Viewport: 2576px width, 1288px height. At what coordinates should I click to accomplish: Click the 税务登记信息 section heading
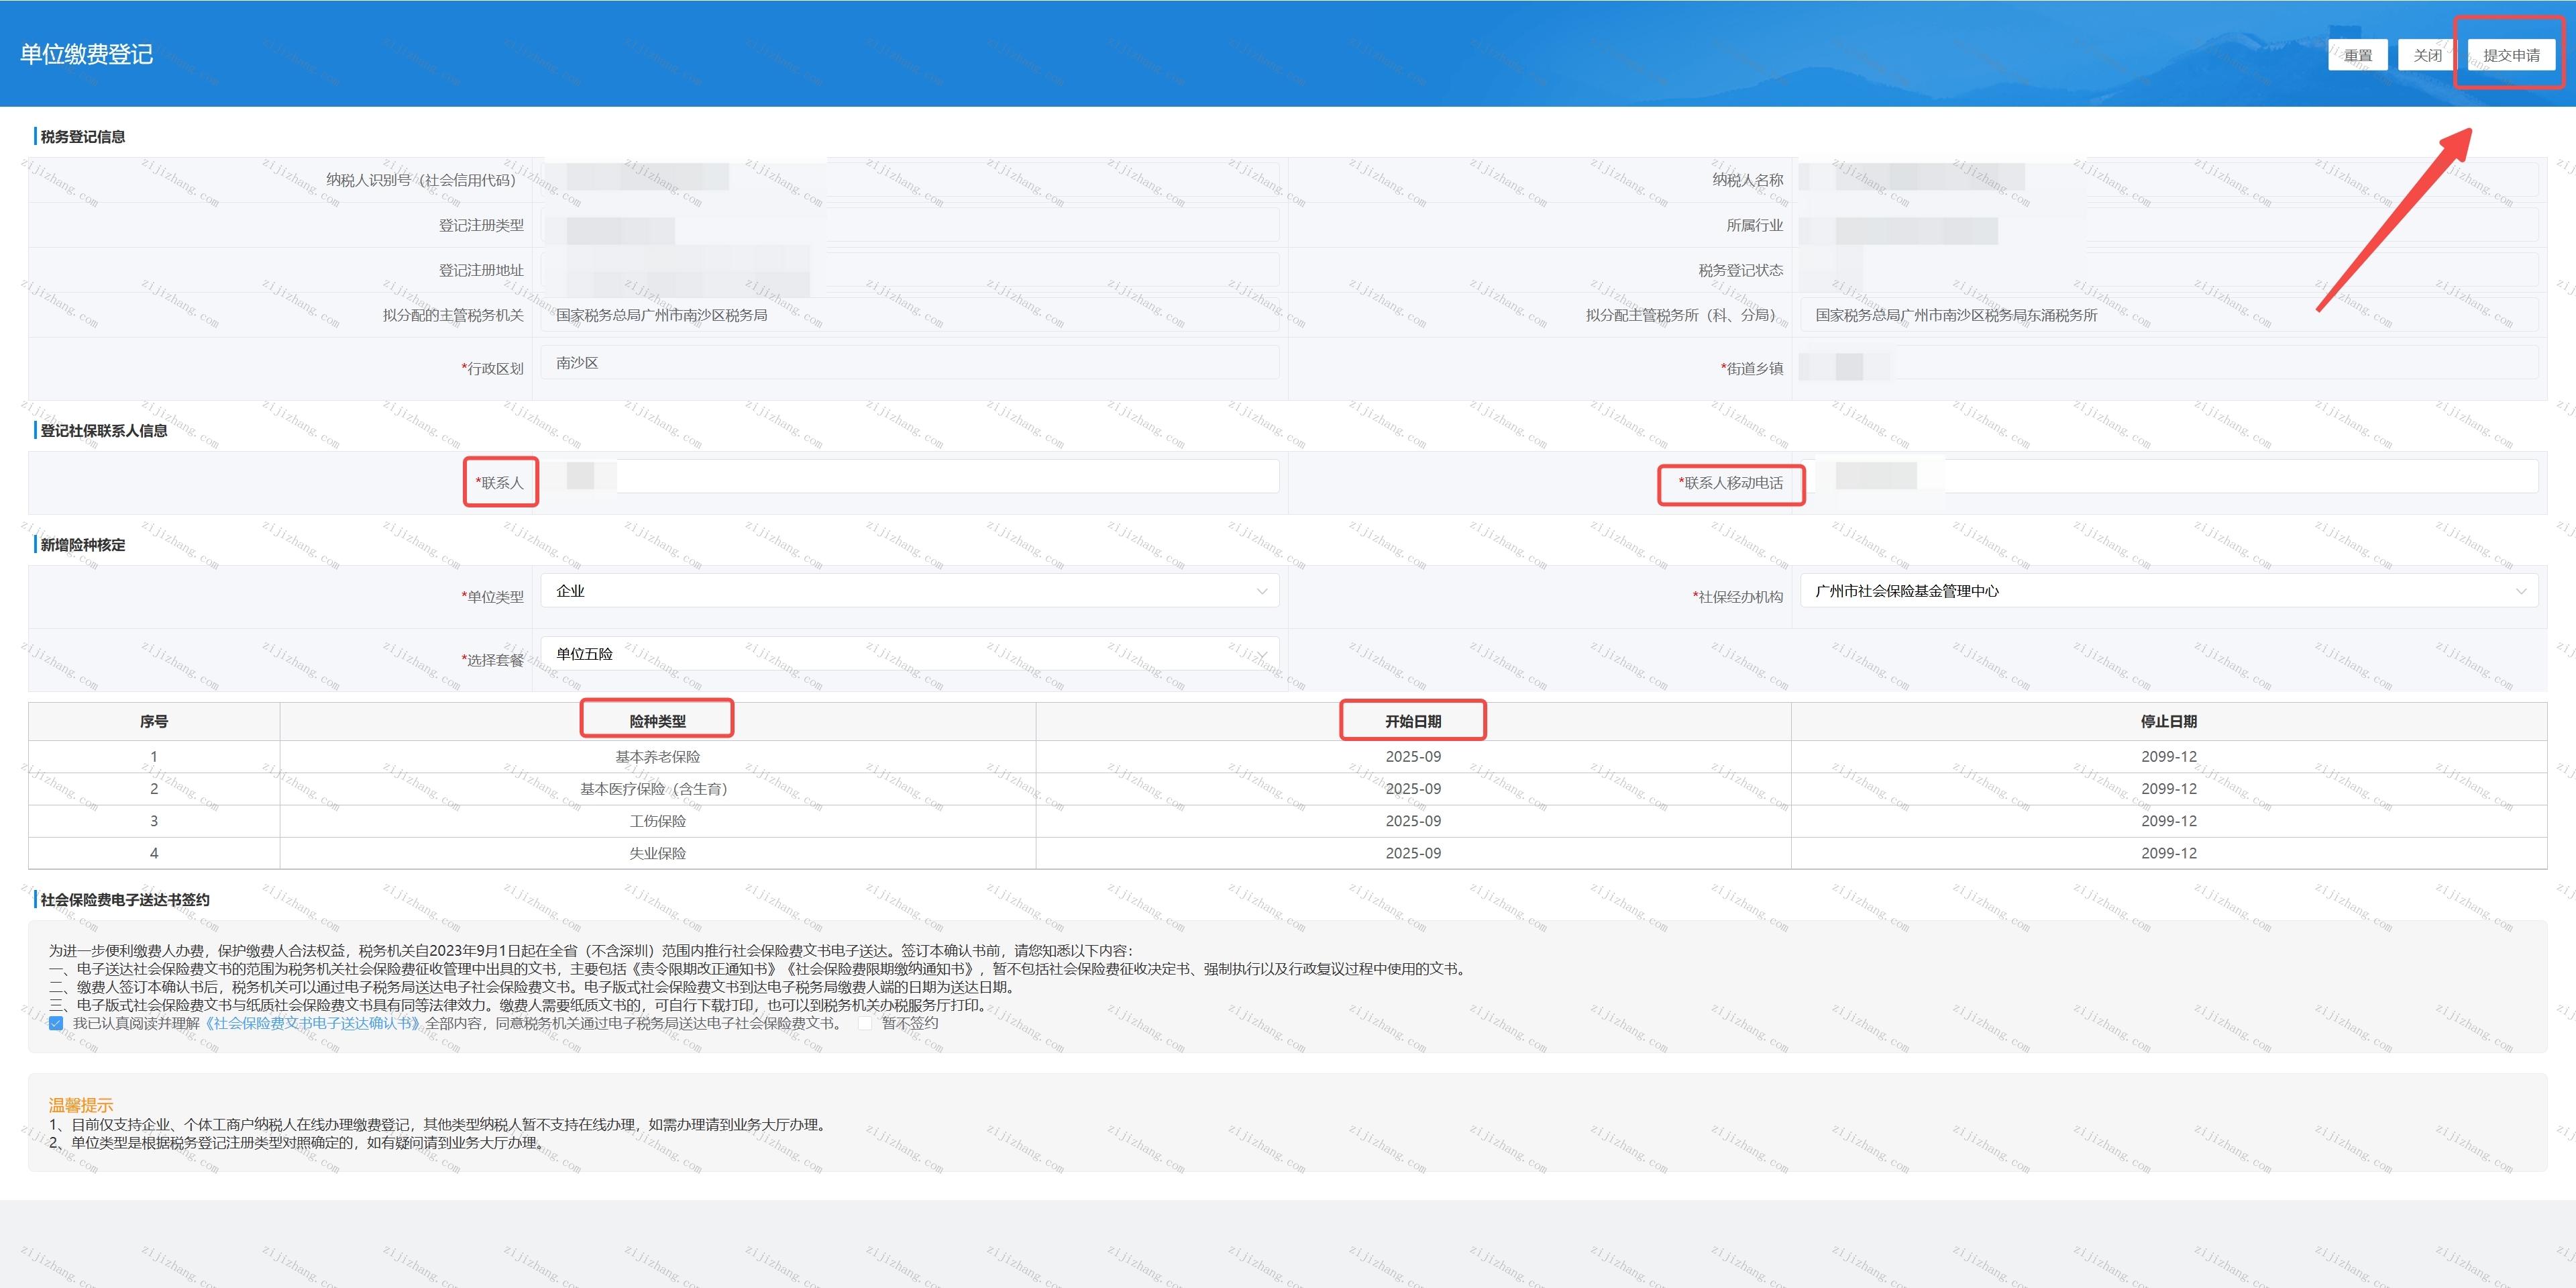coord(83,136)
